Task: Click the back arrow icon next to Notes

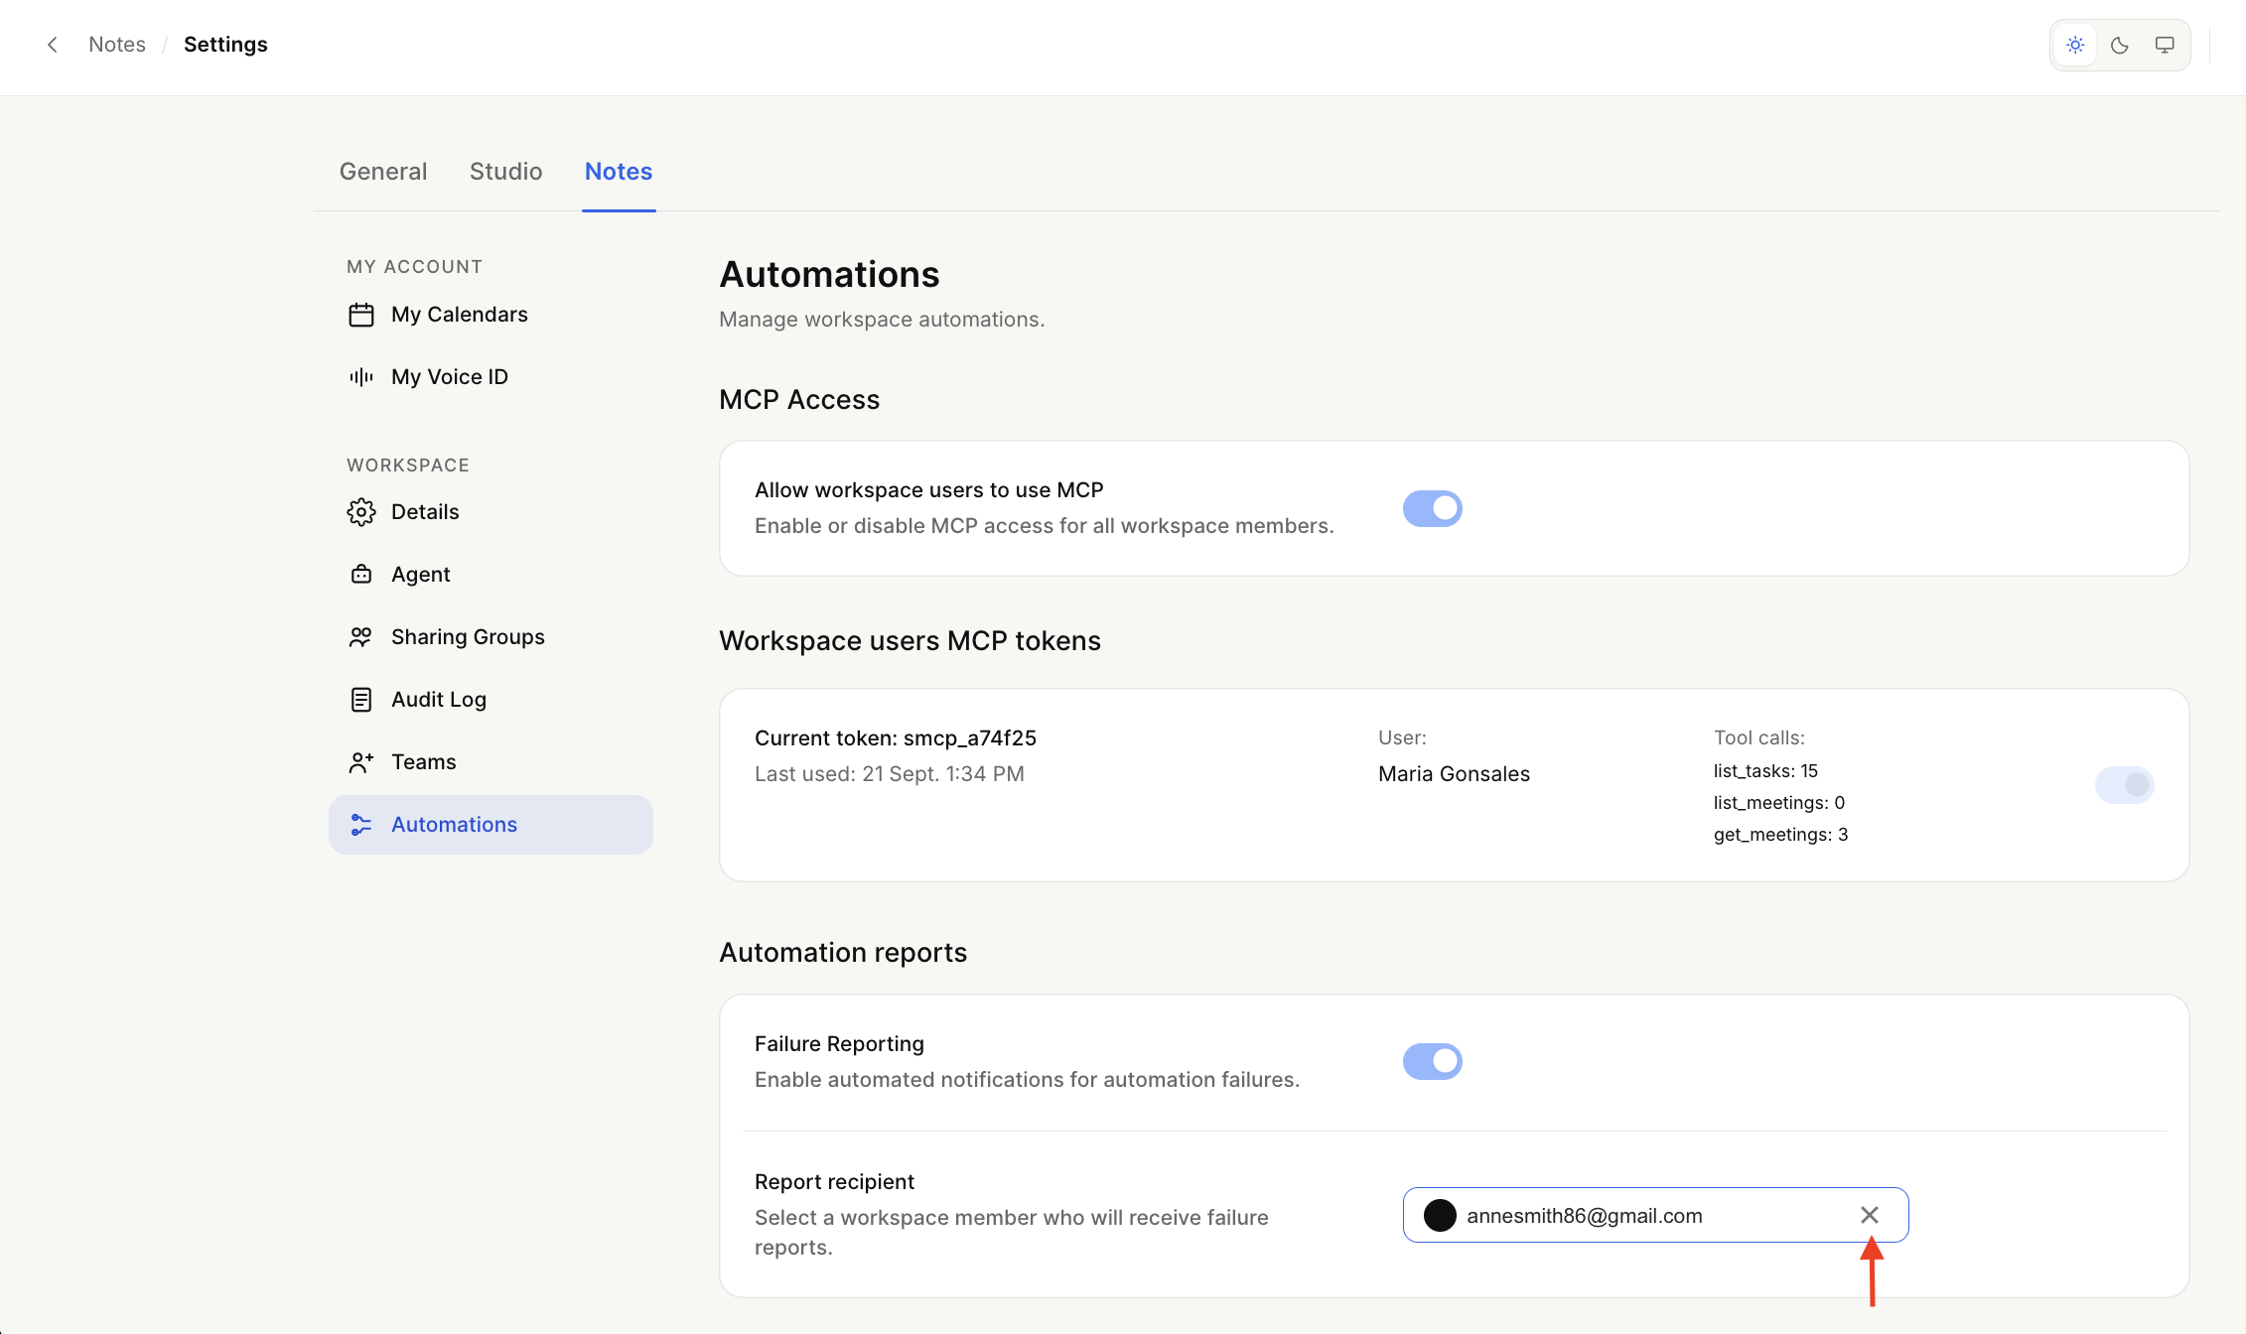Action: click(53, 45)
